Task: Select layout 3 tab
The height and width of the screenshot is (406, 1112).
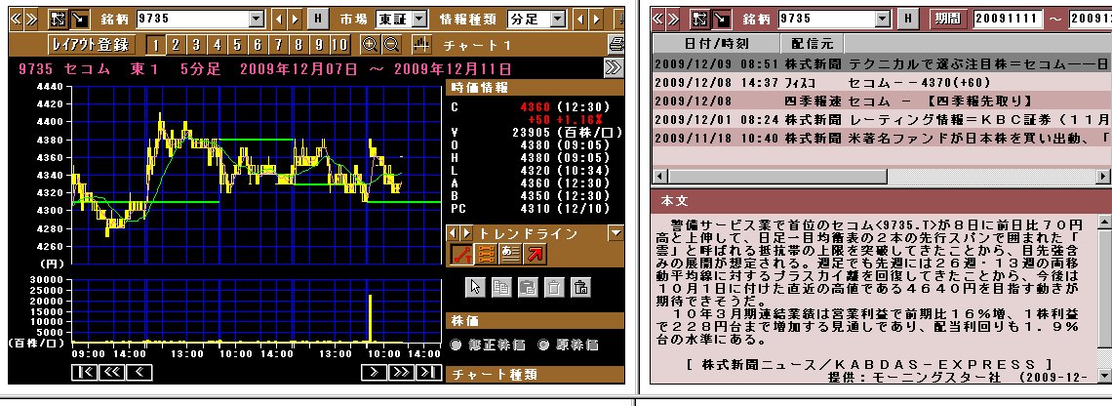Action: coord(196,46)
